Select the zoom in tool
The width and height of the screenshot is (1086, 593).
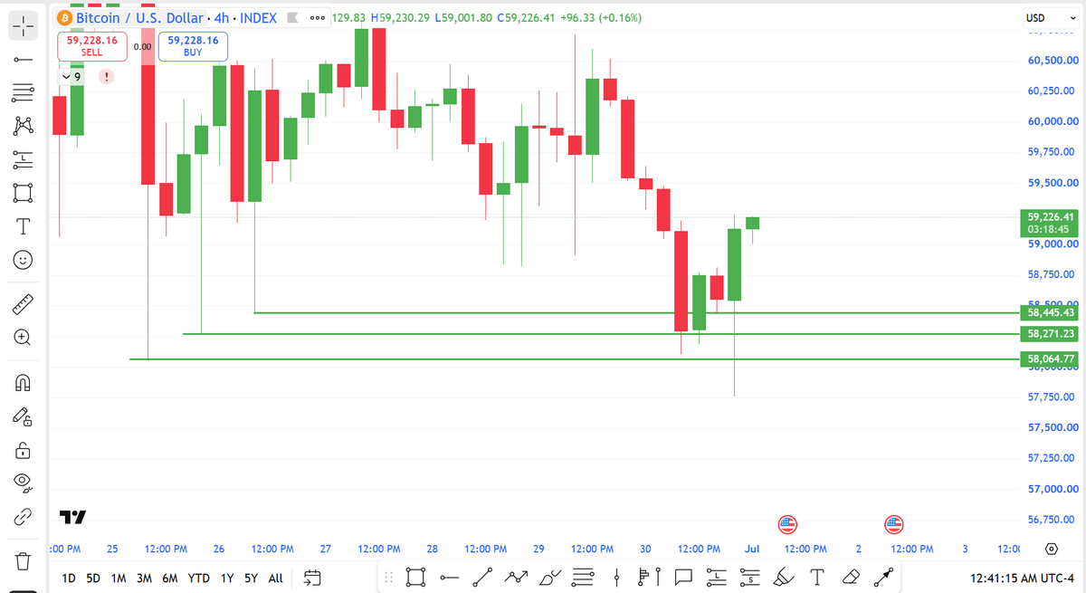point(23,338)
